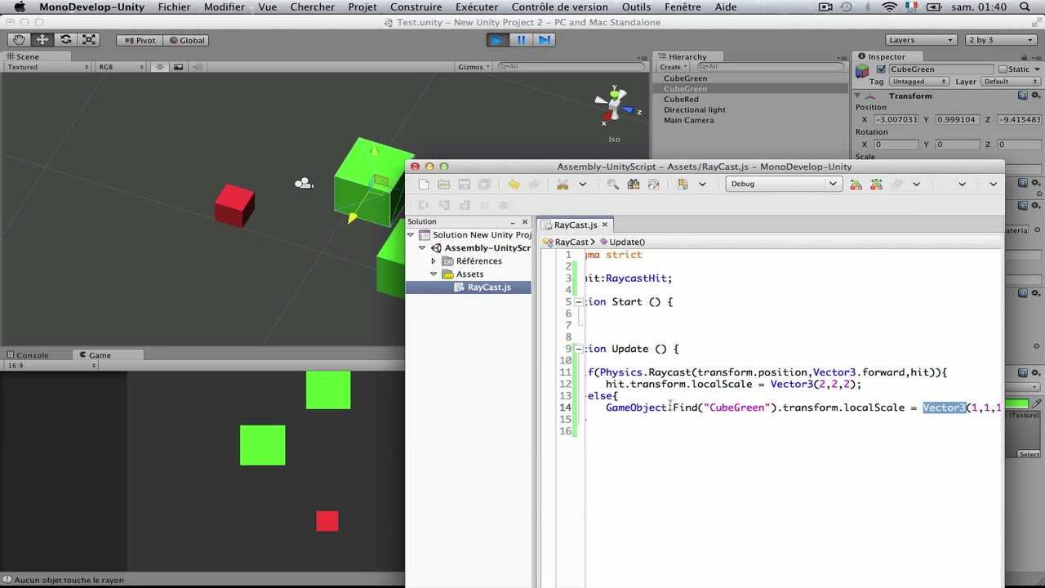
Task: Pick color with the eyedropper icon
Action: coord(1037,404)
